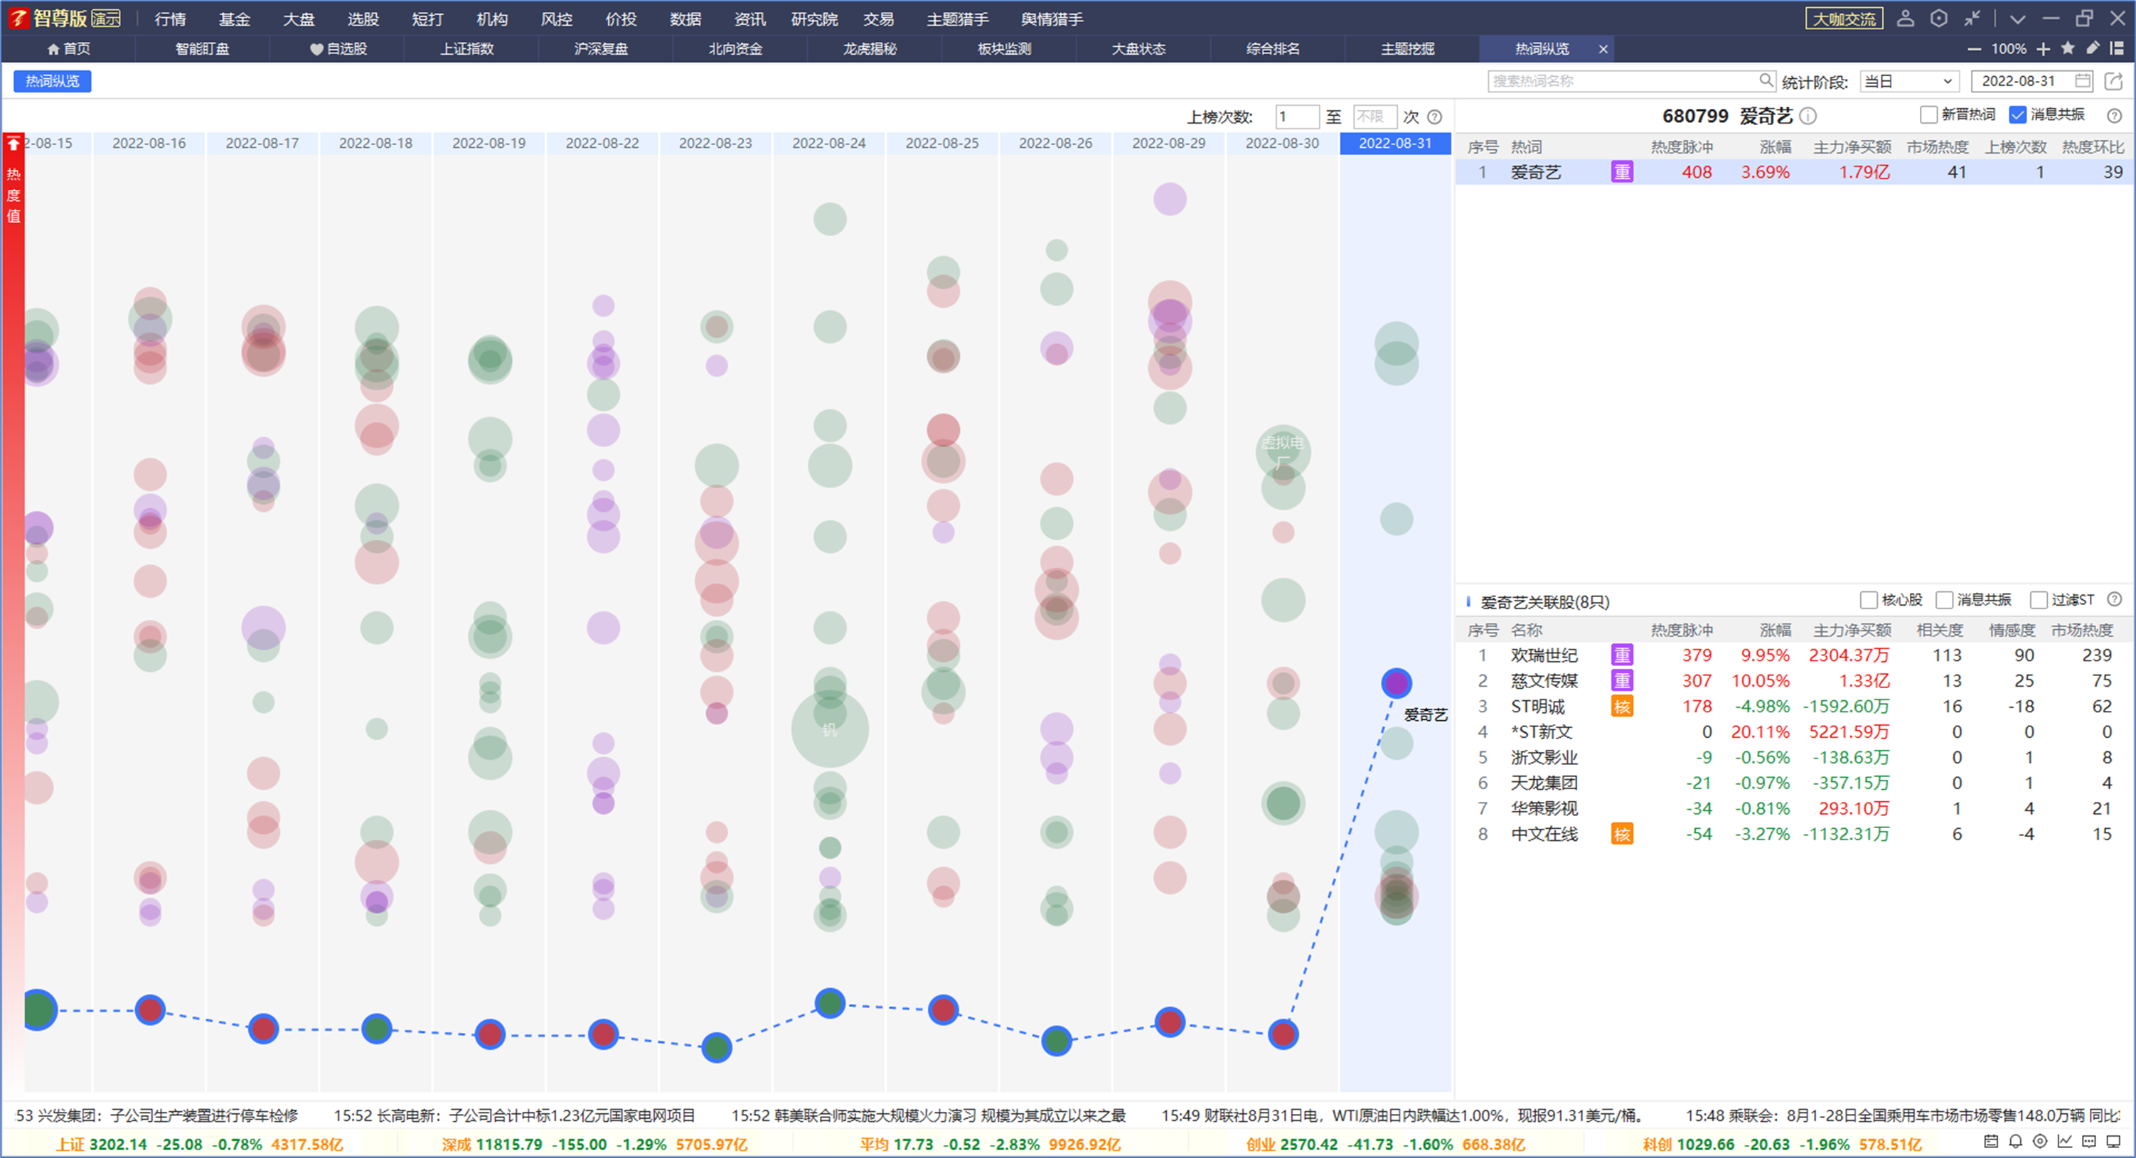The width and height of the screenshot is (2136, 1158).
Task: Zoom in with the plus icon beside 100%
Action: pos(2043,49)
